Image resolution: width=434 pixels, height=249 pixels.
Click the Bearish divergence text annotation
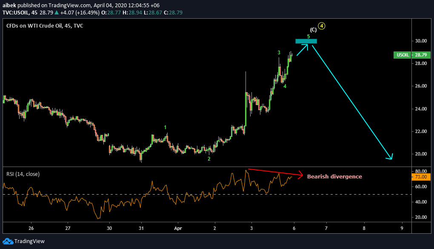[x=334, y=177]
